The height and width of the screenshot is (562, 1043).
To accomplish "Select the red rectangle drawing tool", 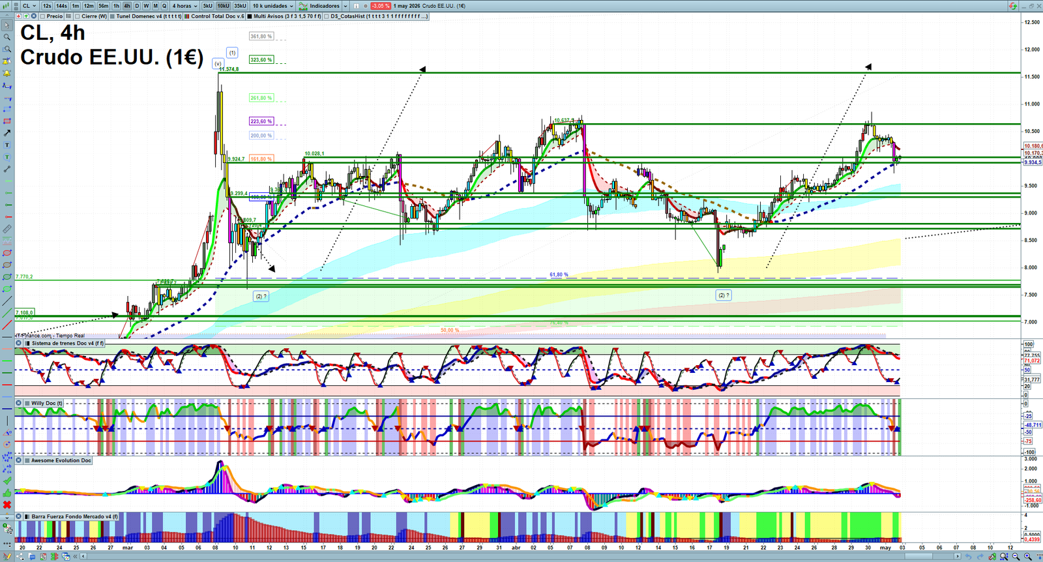I will point(7,121).
